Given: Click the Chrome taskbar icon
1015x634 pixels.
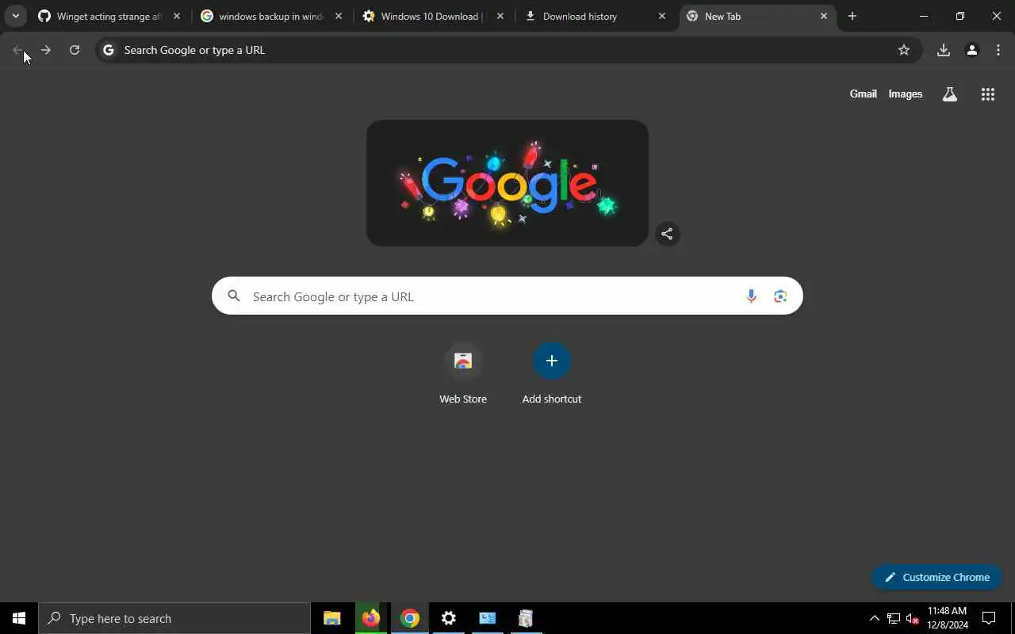Looking at the screenshot, I should 410,618.
